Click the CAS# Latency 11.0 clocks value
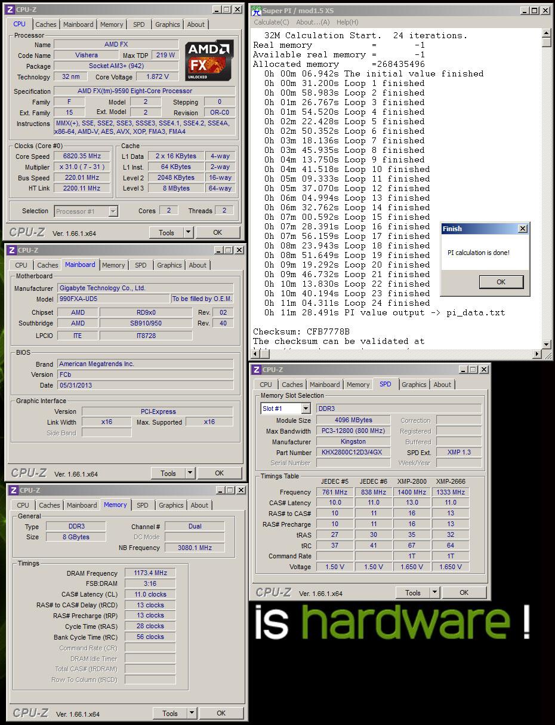 pyautogui.click(x=150, y=594)
